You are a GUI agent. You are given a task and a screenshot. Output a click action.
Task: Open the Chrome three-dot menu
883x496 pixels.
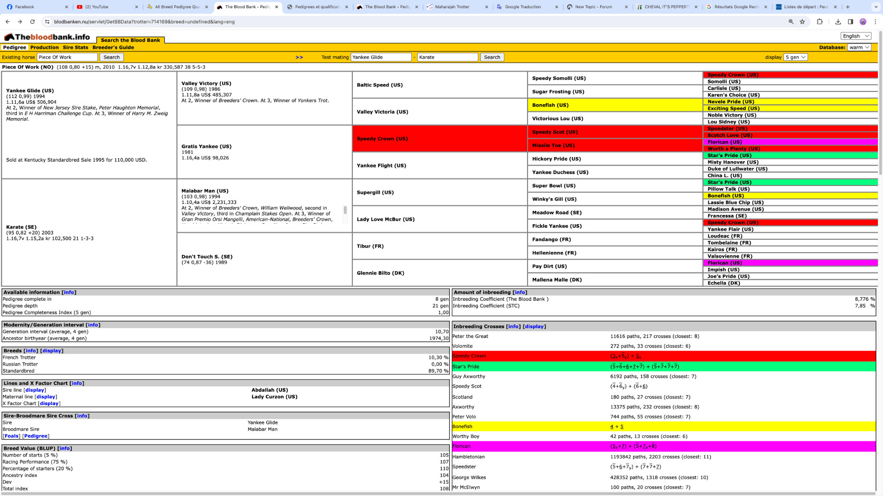pyautogui.click(x=875, y=22)
